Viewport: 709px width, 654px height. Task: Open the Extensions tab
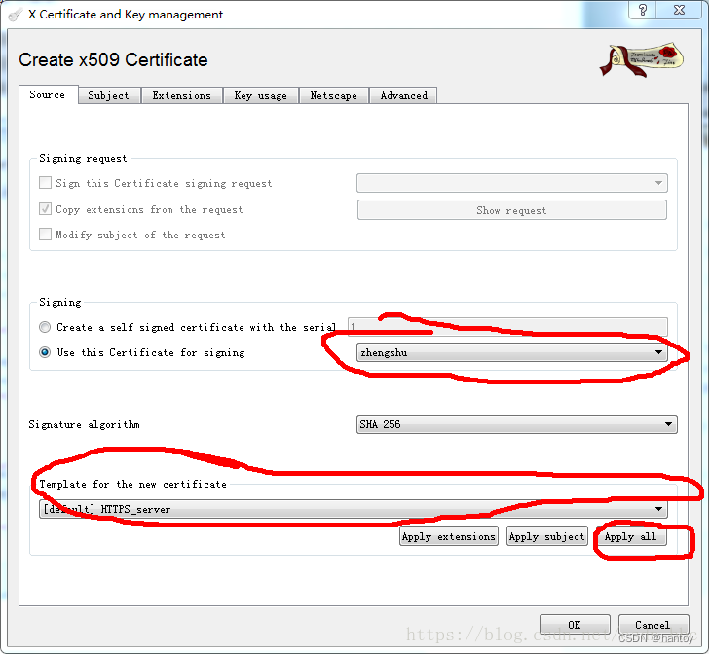point(182,95)
